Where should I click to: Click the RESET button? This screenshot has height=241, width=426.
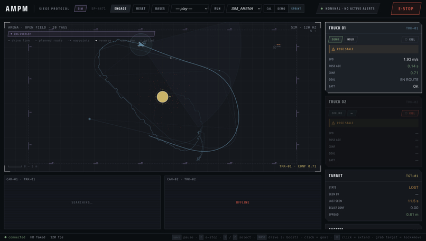point(141,8)
